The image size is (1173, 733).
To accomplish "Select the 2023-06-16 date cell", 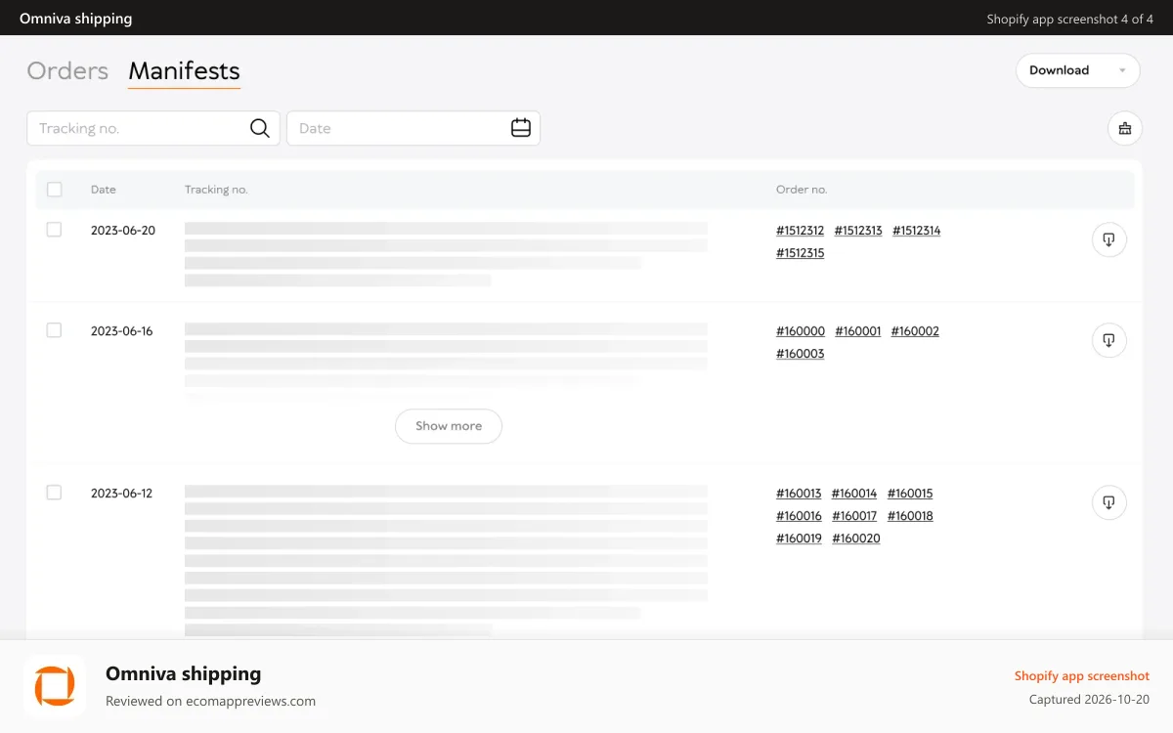I will 122,331.
